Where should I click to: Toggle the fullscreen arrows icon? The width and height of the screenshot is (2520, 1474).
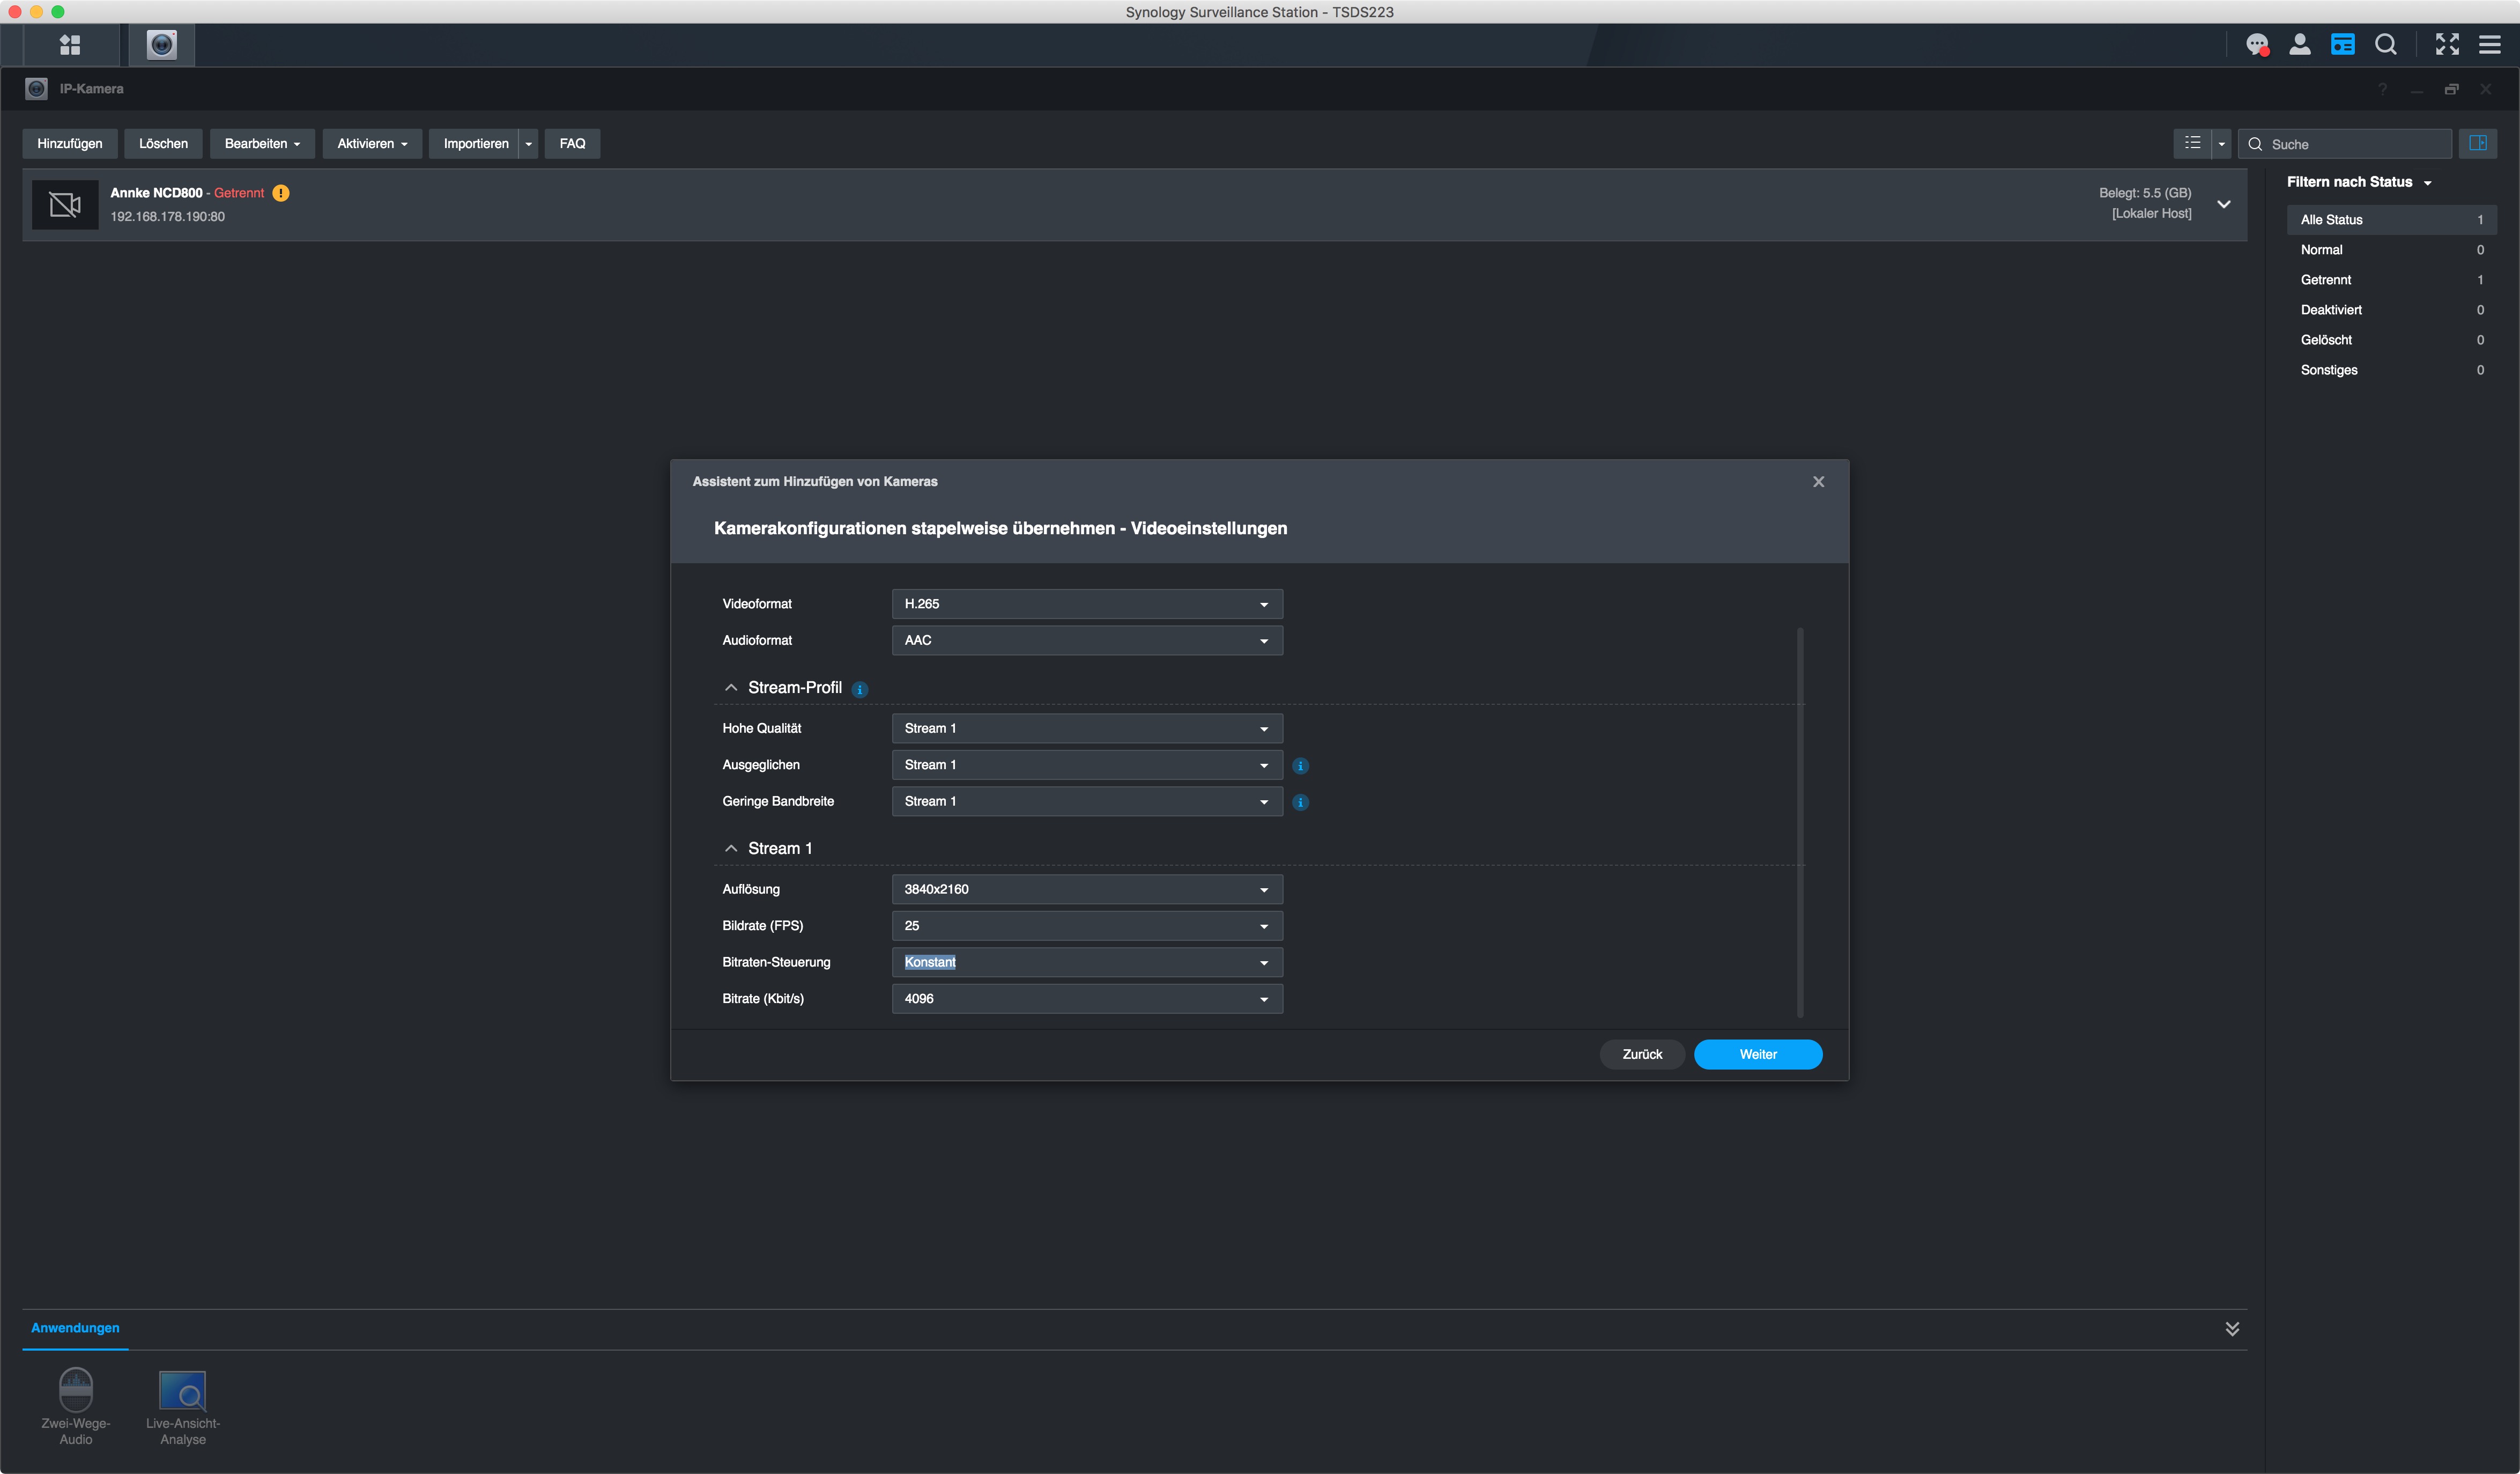[2446, 45]
